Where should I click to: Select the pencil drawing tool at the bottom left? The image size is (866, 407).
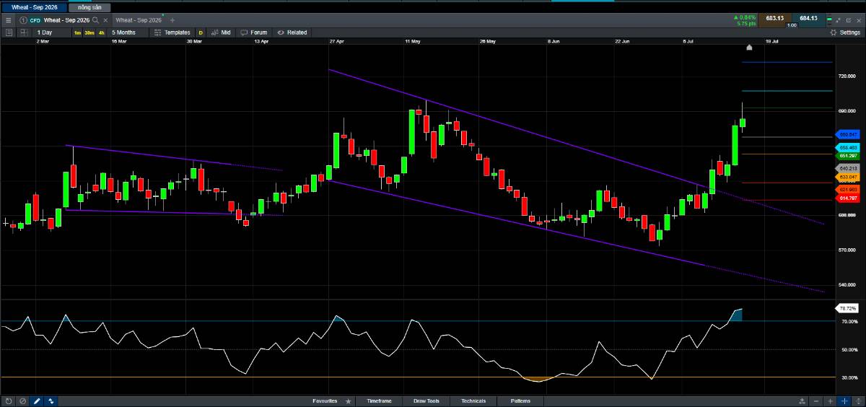[37, 401]
